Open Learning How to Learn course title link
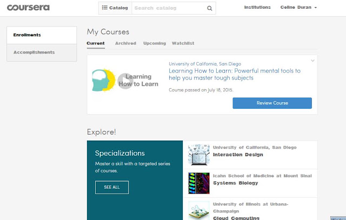Screen dimensions: 346x220 click(235, 75)
